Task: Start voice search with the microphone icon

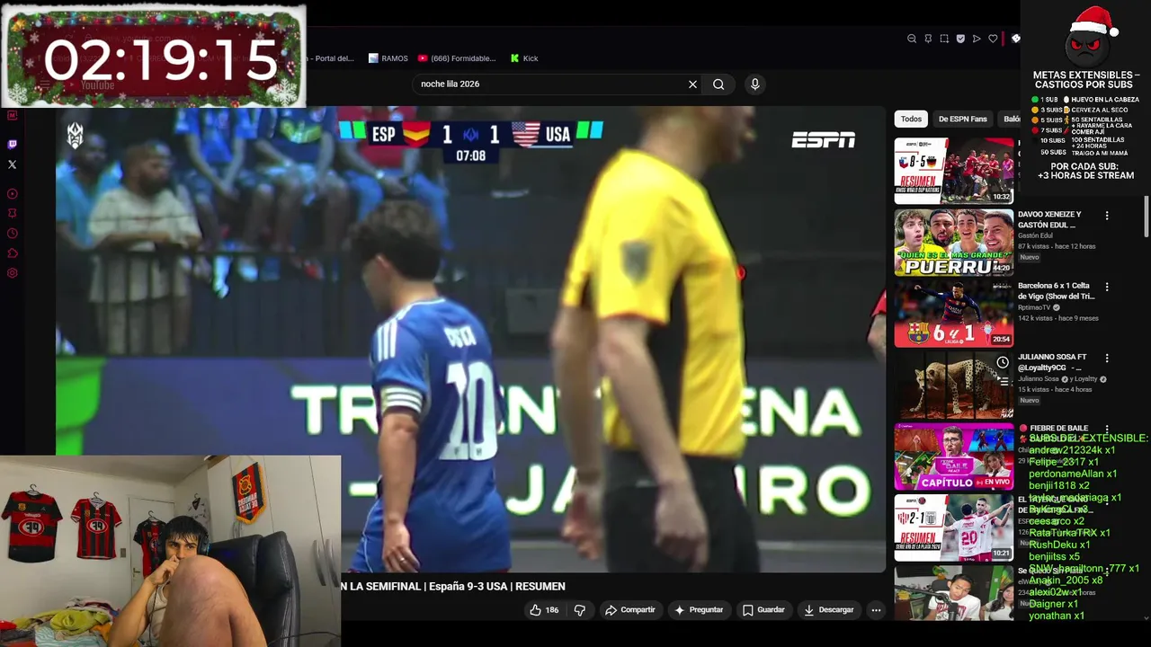Action: point(754,84)
